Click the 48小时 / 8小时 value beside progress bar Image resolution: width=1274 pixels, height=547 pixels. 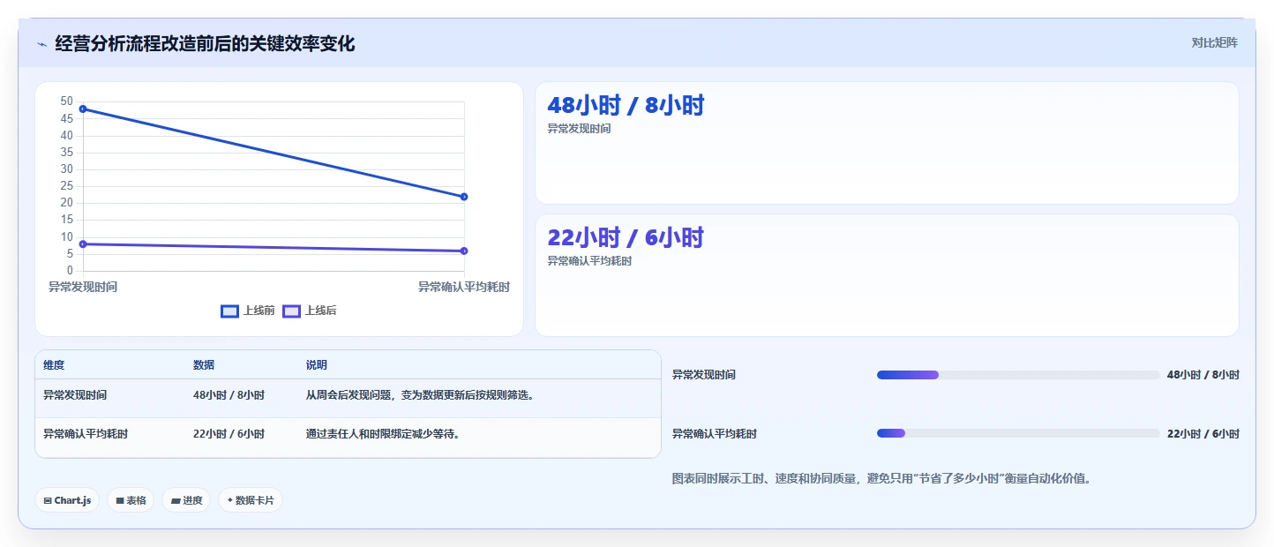1203,375
